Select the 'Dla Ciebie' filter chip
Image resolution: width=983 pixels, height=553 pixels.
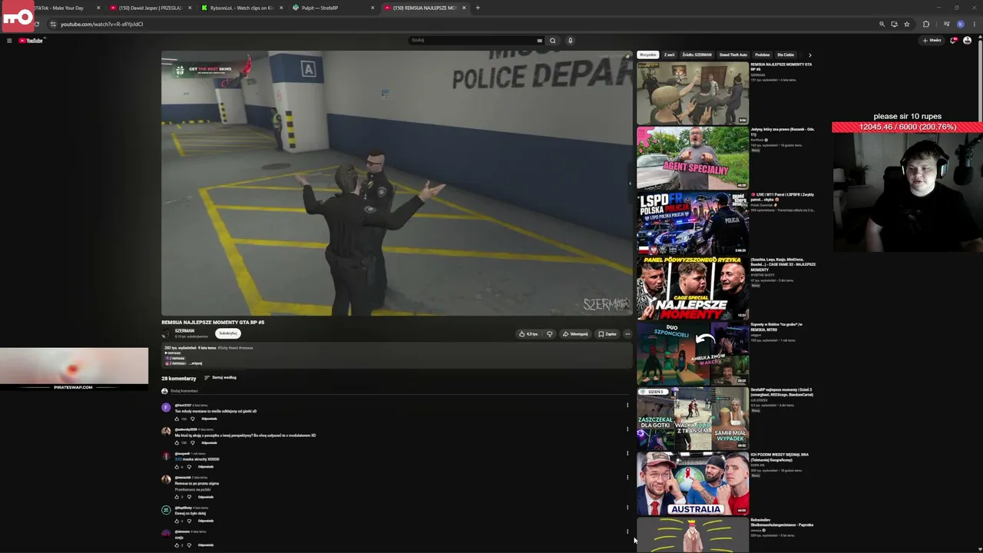786,55
